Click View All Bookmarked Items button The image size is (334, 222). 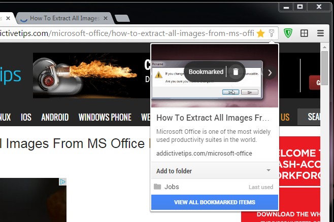coord(215,202)
